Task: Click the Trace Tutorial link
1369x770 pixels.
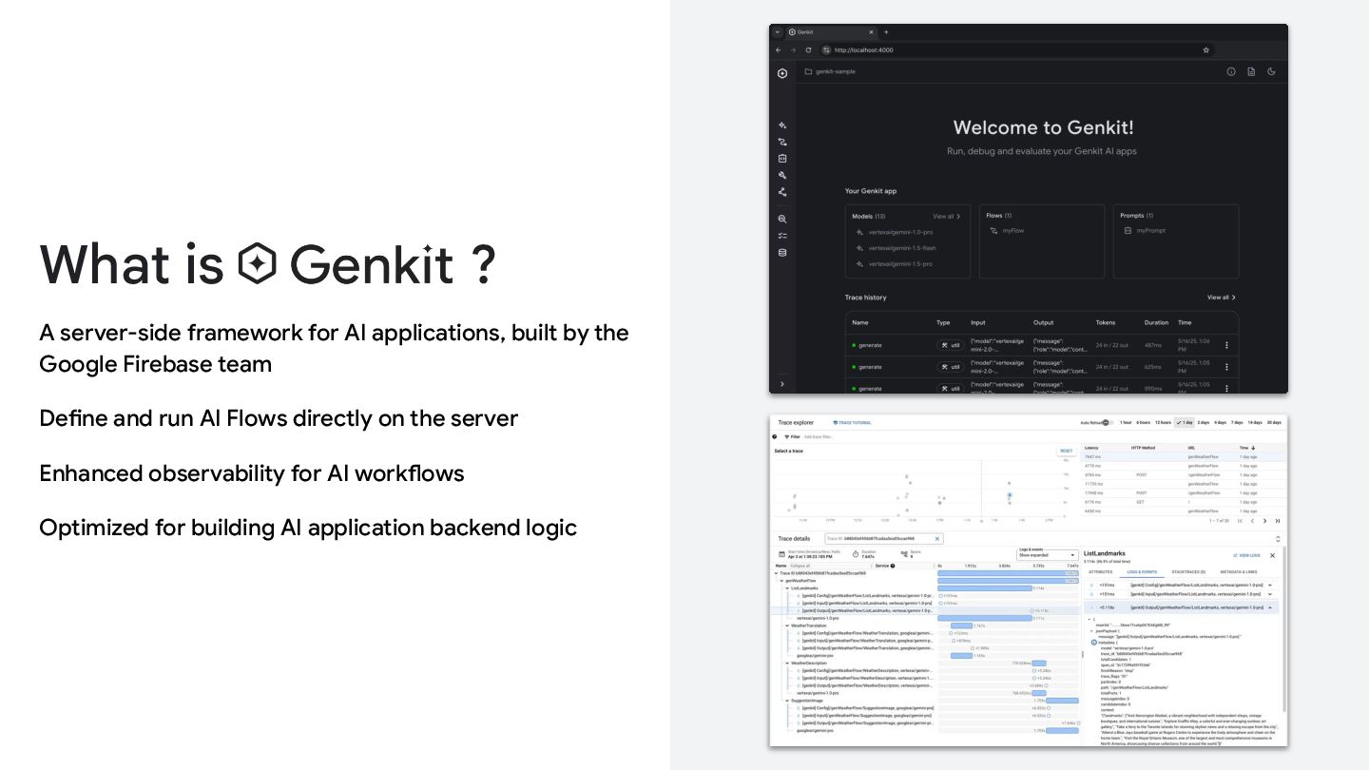Action: point(852,422)
